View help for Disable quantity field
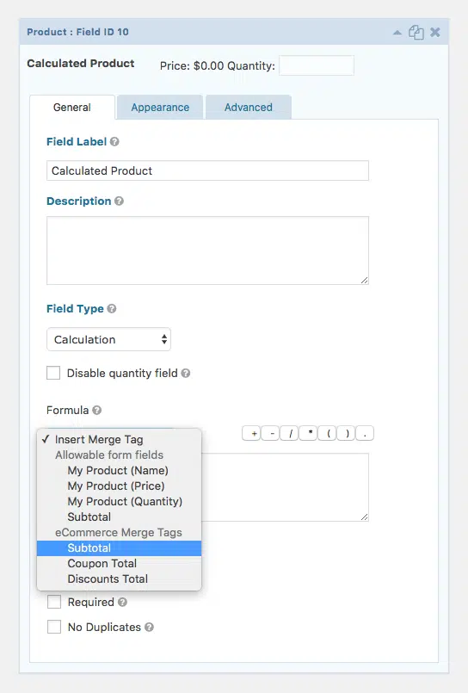This screenshot has height=693, width=468. (186, 374)
